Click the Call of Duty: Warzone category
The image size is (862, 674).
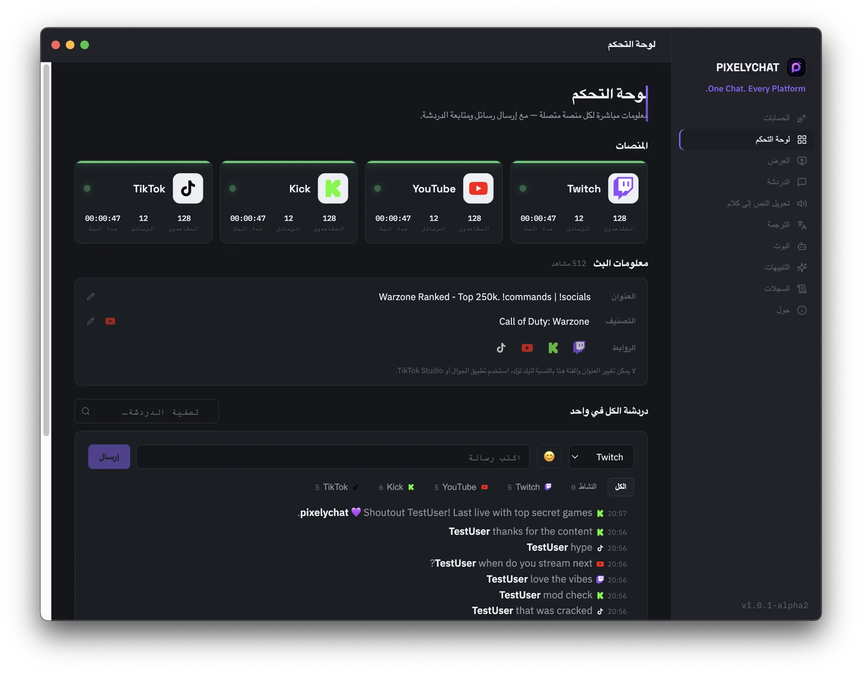544,322
